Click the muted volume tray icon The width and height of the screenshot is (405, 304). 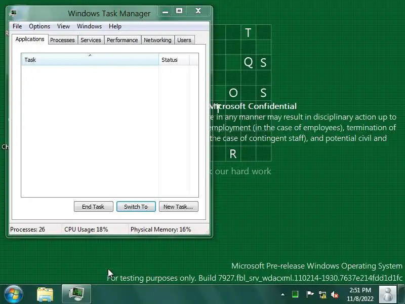coord(335,294)
